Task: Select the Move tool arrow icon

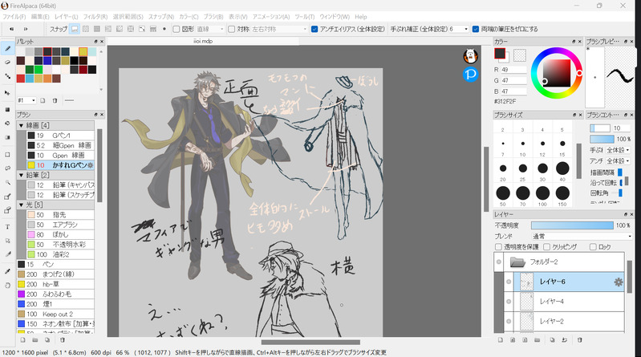Action: (x=7, y=93)
